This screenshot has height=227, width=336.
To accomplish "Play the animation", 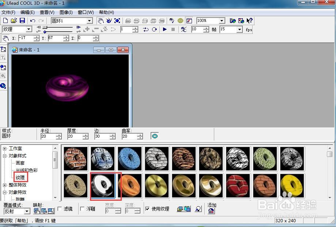I will (x=165, y=29).
